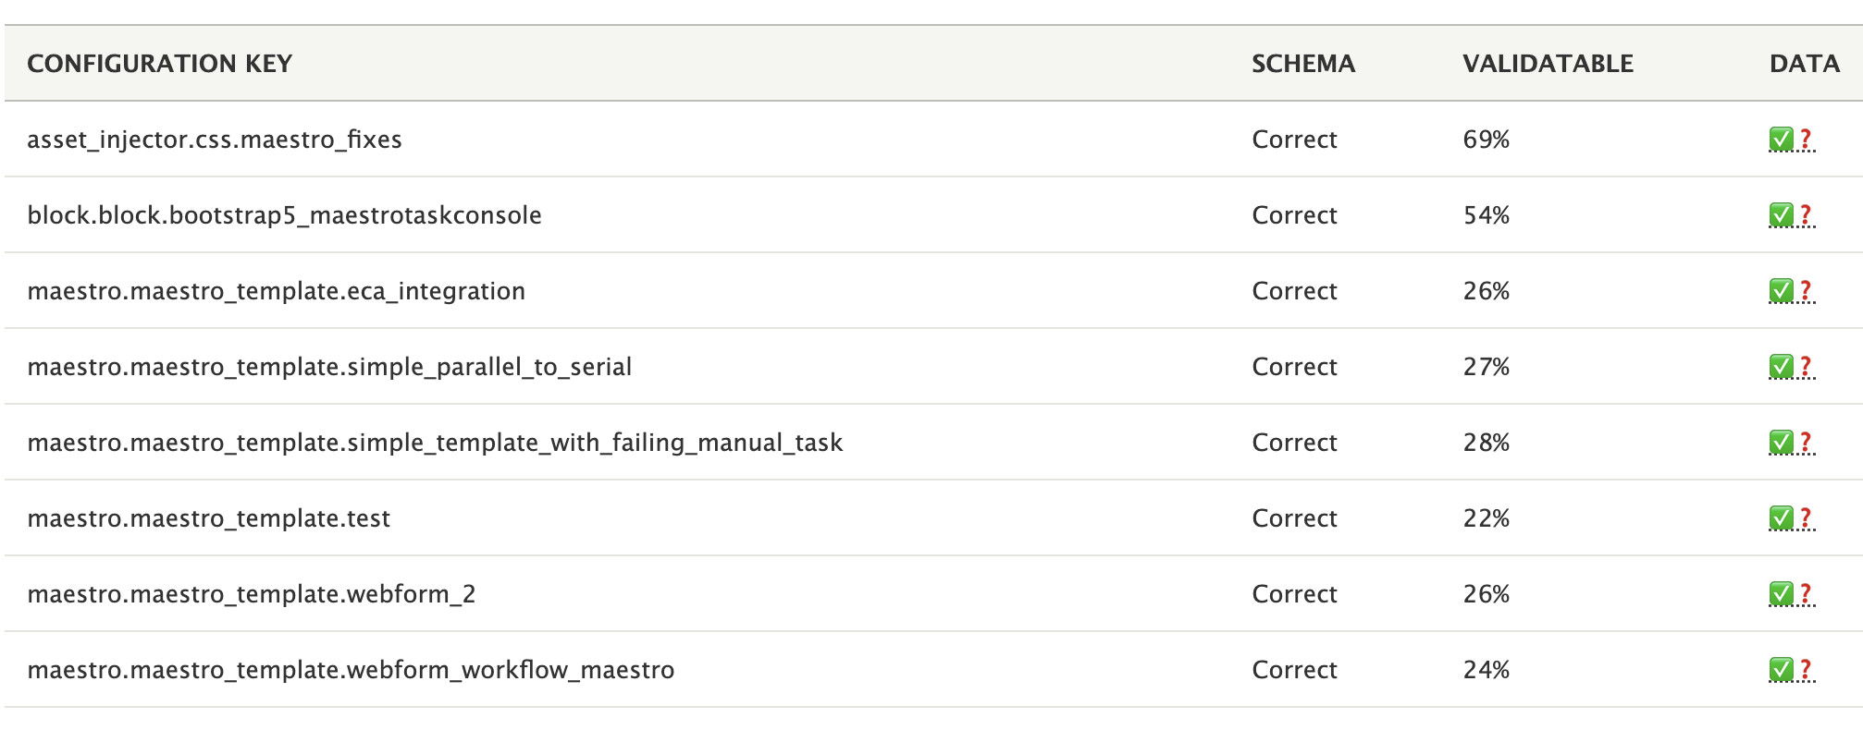Viewport: 1863px width, 730px height.
Task: Click the DATA column header
Action: click(1805, 64)
